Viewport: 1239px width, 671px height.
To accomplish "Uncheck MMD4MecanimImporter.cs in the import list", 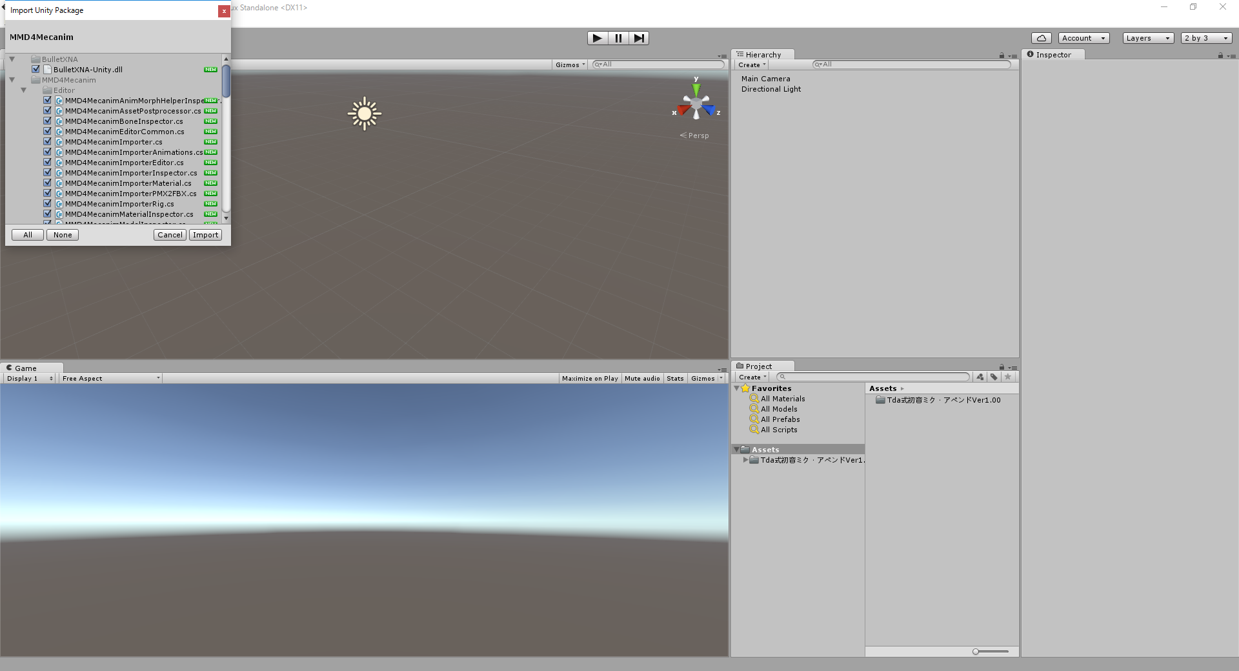I will 46,141.
